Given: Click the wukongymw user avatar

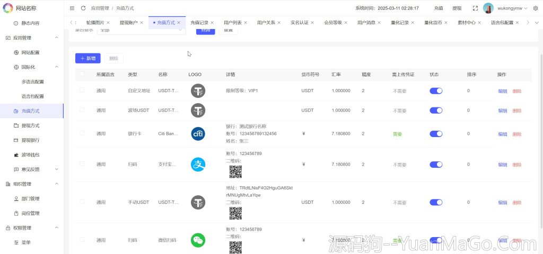Looking at the screenshot, I should (x=488, y=8).
